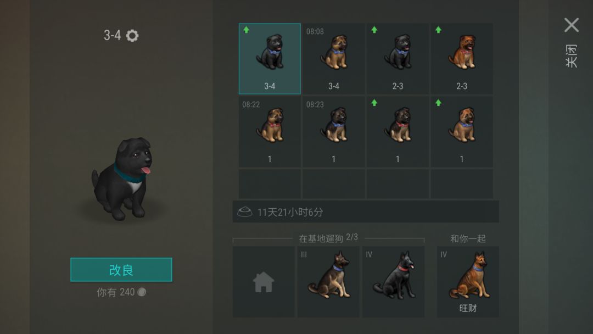593x334 pixels.
Task: Click green upgrade arrow on orange 2-3 puppy
Action: click(x=438, y=30)
